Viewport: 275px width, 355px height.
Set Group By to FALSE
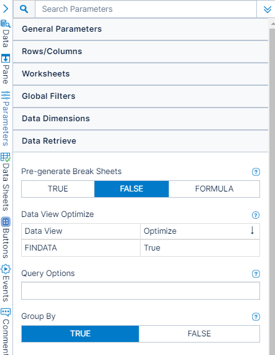click(x=199, y=334)
